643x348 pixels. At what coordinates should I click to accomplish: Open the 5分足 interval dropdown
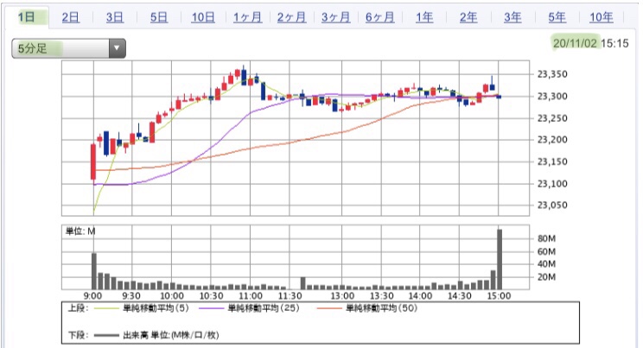(x=68, y=48)
